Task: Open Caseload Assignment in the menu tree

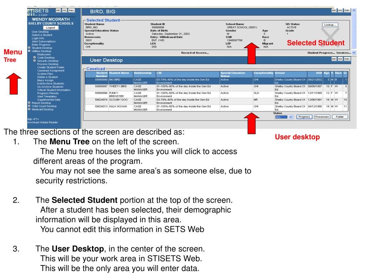Action: (x=51, y=71)
